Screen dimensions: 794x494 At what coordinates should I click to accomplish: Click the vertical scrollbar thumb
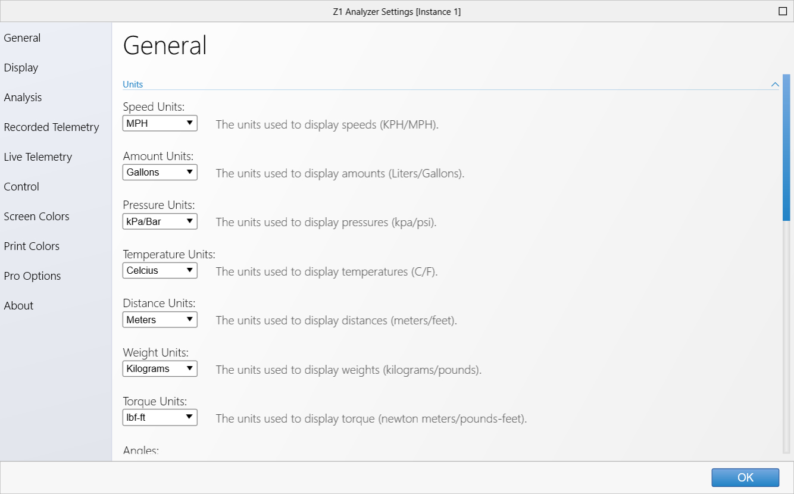786,148
